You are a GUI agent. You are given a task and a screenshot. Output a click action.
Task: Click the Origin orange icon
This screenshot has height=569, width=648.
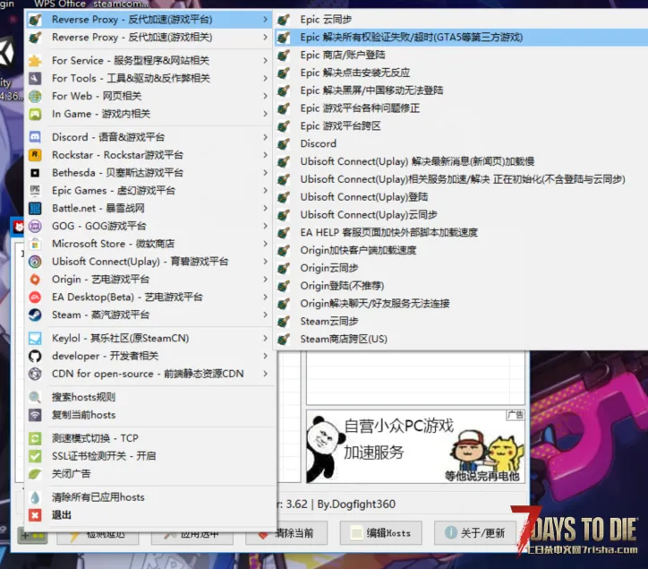click(x=35, y=280)
